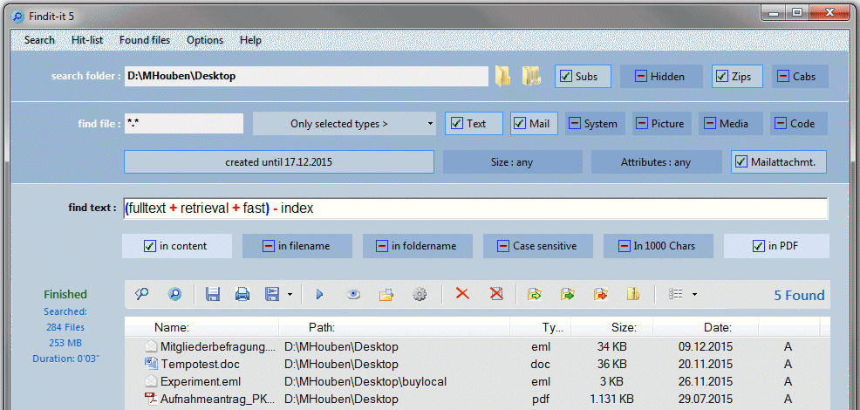Open the list view dropdown arrow
The height and width of the screenshot is (410, 860).
tap(694, 295)
